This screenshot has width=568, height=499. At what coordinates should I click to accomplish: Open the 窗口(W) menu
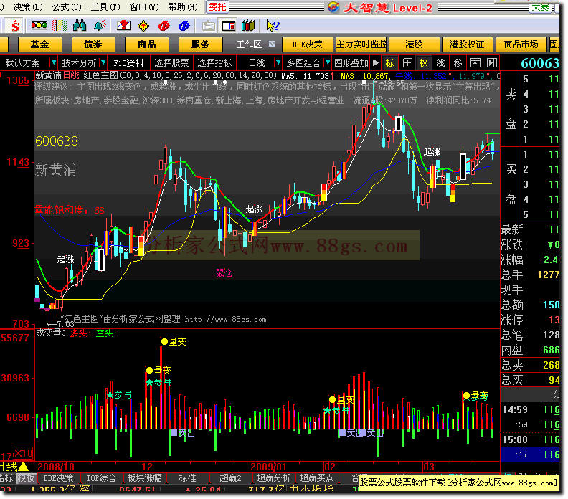[x=144, y=7]
